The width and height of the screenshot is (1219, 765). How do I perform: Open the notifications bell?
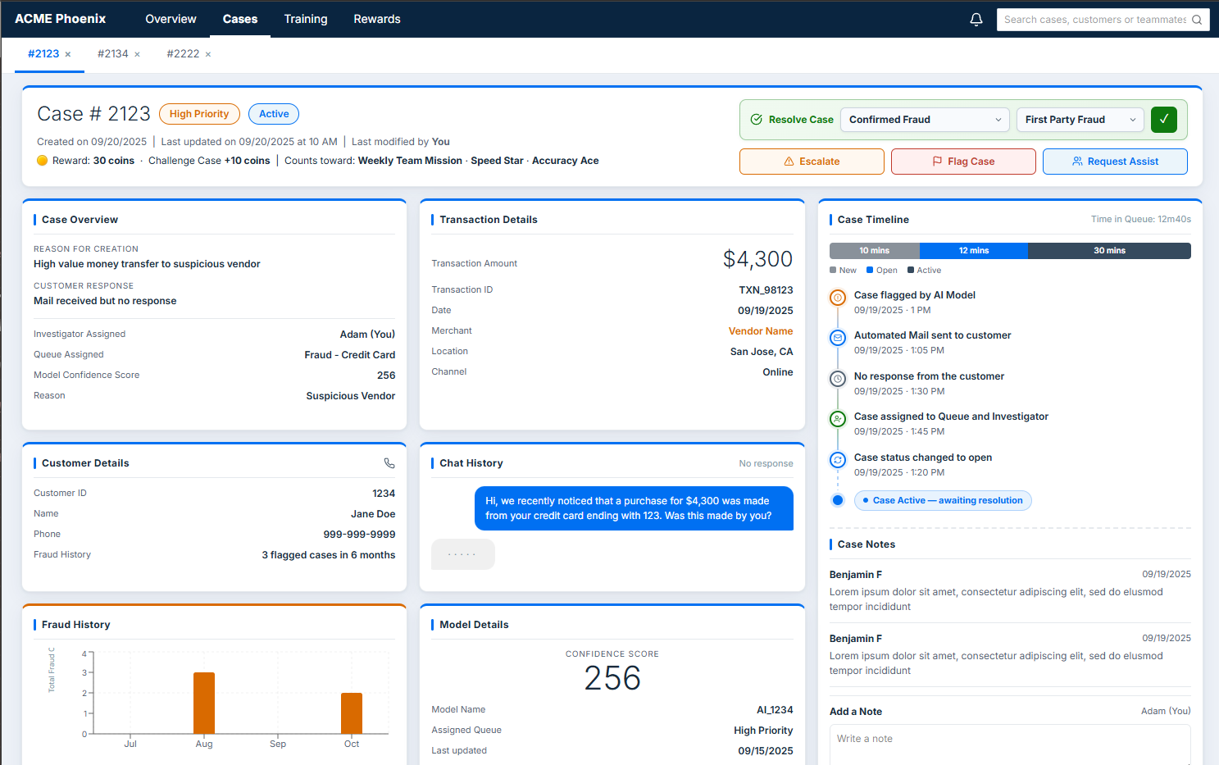coord(976,19)
